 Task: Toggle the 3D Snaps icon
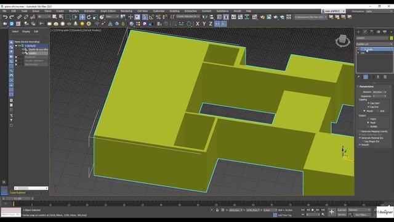pos(145,17)
